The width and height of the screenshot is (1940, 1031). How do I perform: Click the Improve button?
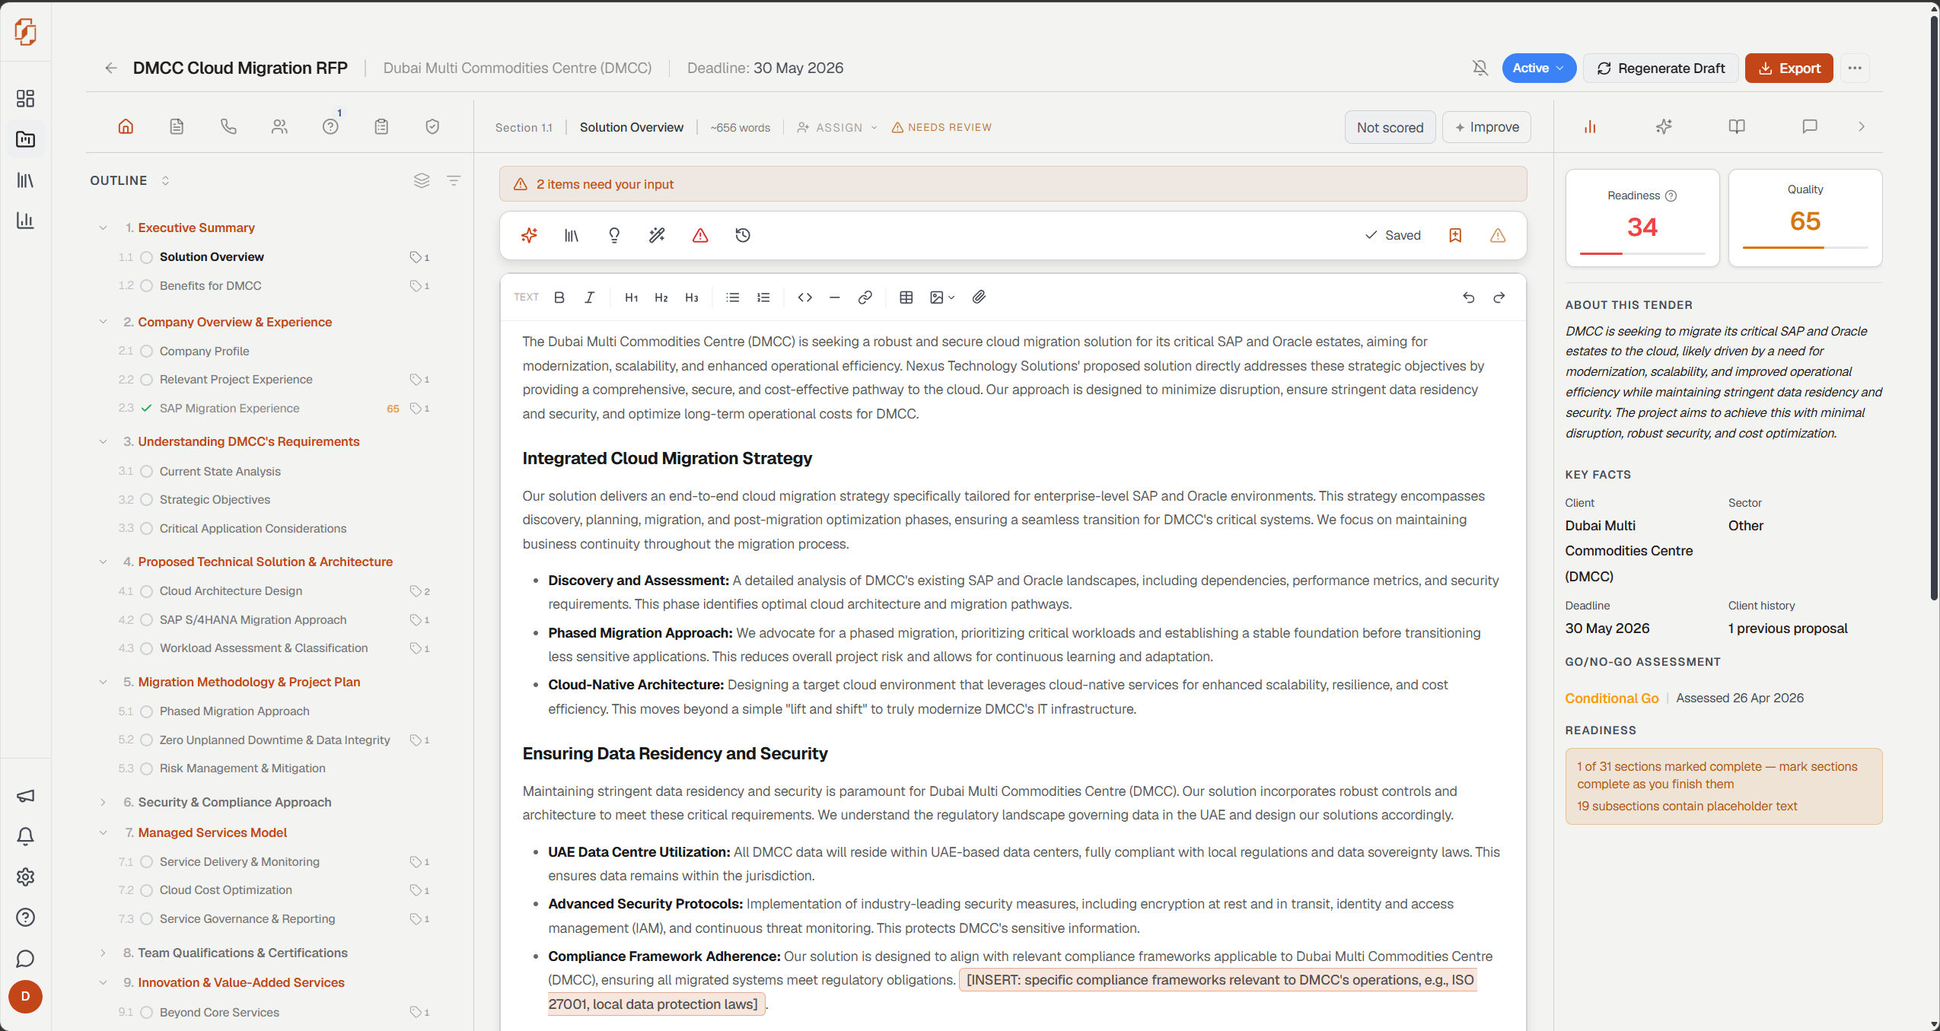[x=1486, y=128]
